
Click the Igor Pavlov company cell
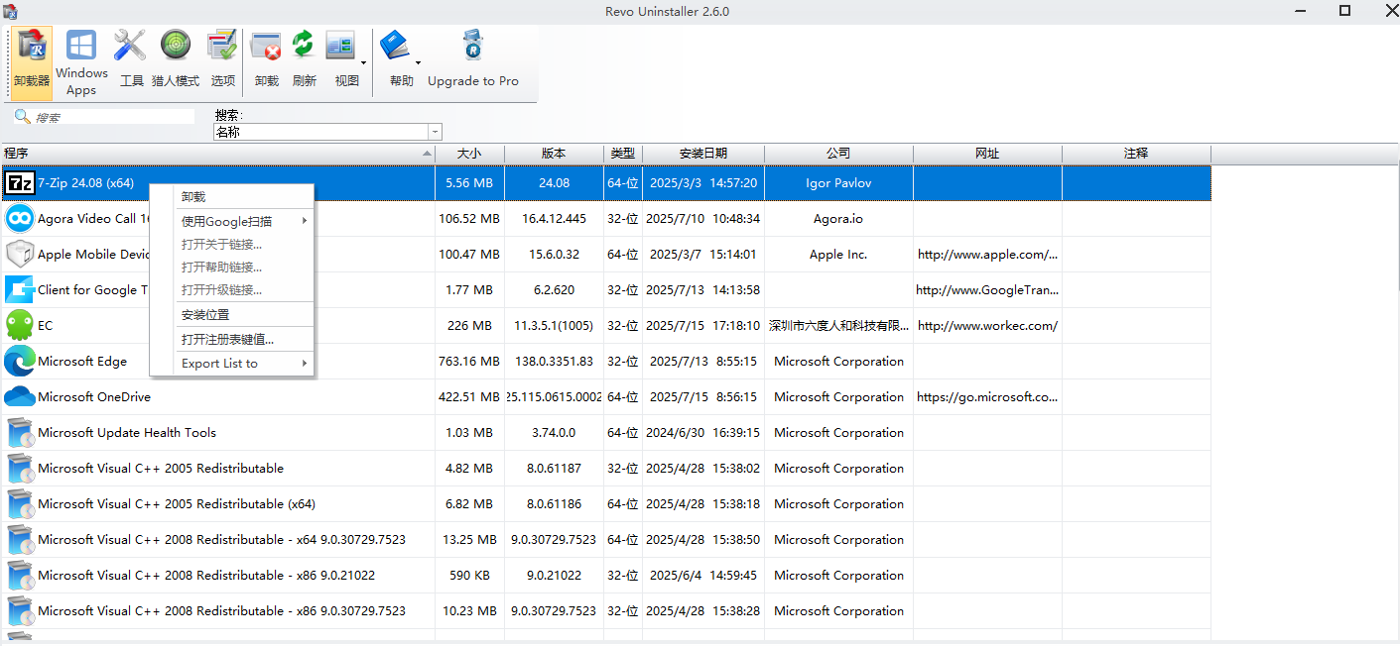point(838,183)
